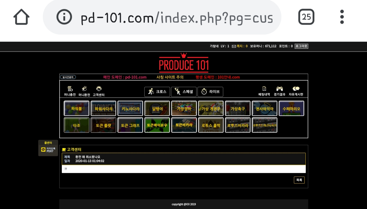Screen dimensions: 367x209
Task: Open 경기결과 game results icon
Action: 279,91
